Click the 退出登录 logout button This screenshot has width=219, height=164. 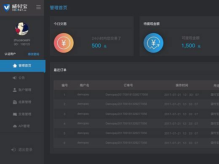[x=22, y=150]
